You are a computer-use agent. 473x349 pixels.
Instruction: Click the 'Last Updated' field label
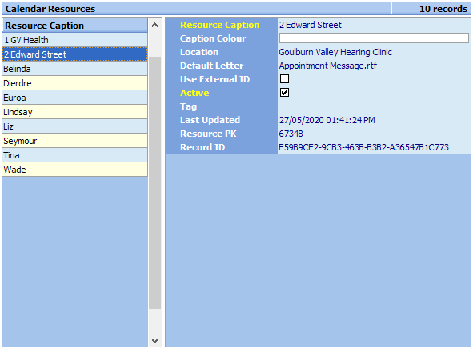coord(210,120)
